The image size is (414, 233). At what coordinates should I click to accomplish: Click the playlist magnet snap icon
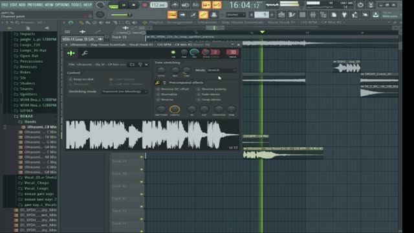tap(71, 23)
